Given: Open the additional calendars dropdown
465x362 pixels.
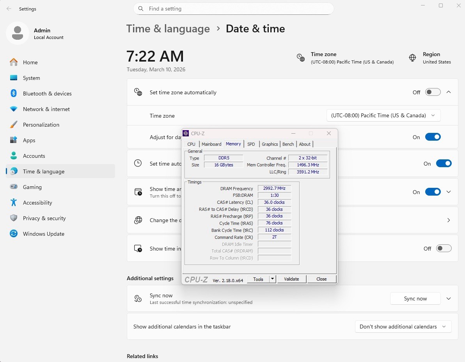Looking at the screenshot, I should [x=403, y=327].
